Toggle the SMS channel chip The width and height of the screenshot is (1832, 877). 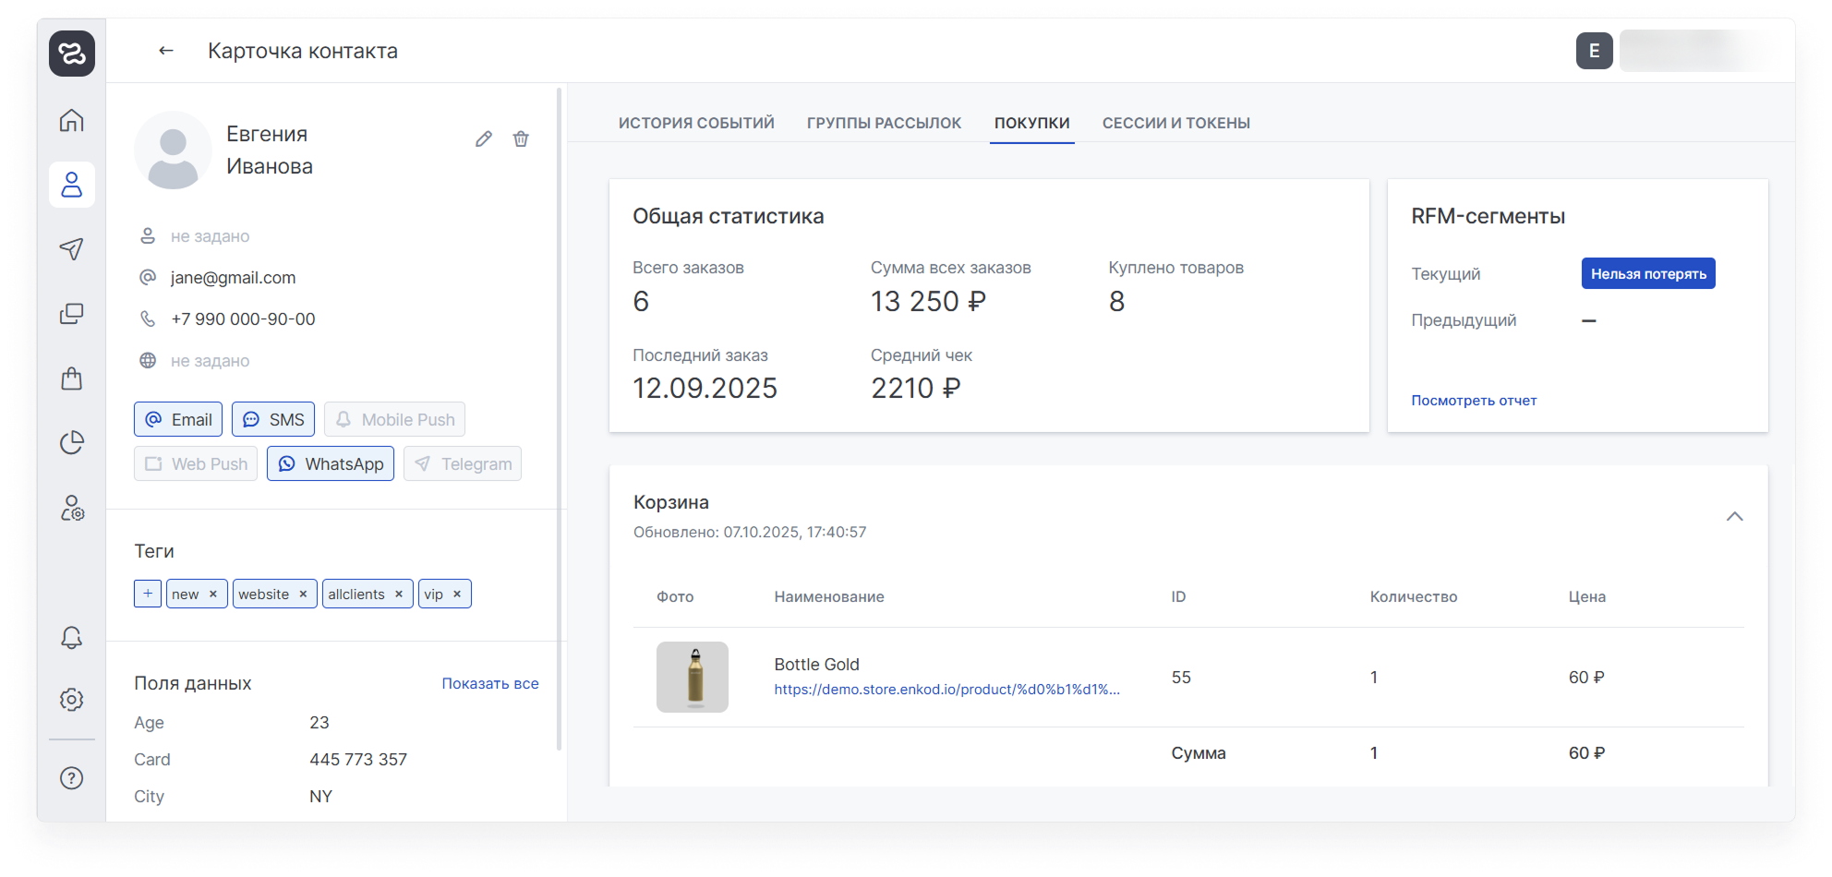pos(273,419)
